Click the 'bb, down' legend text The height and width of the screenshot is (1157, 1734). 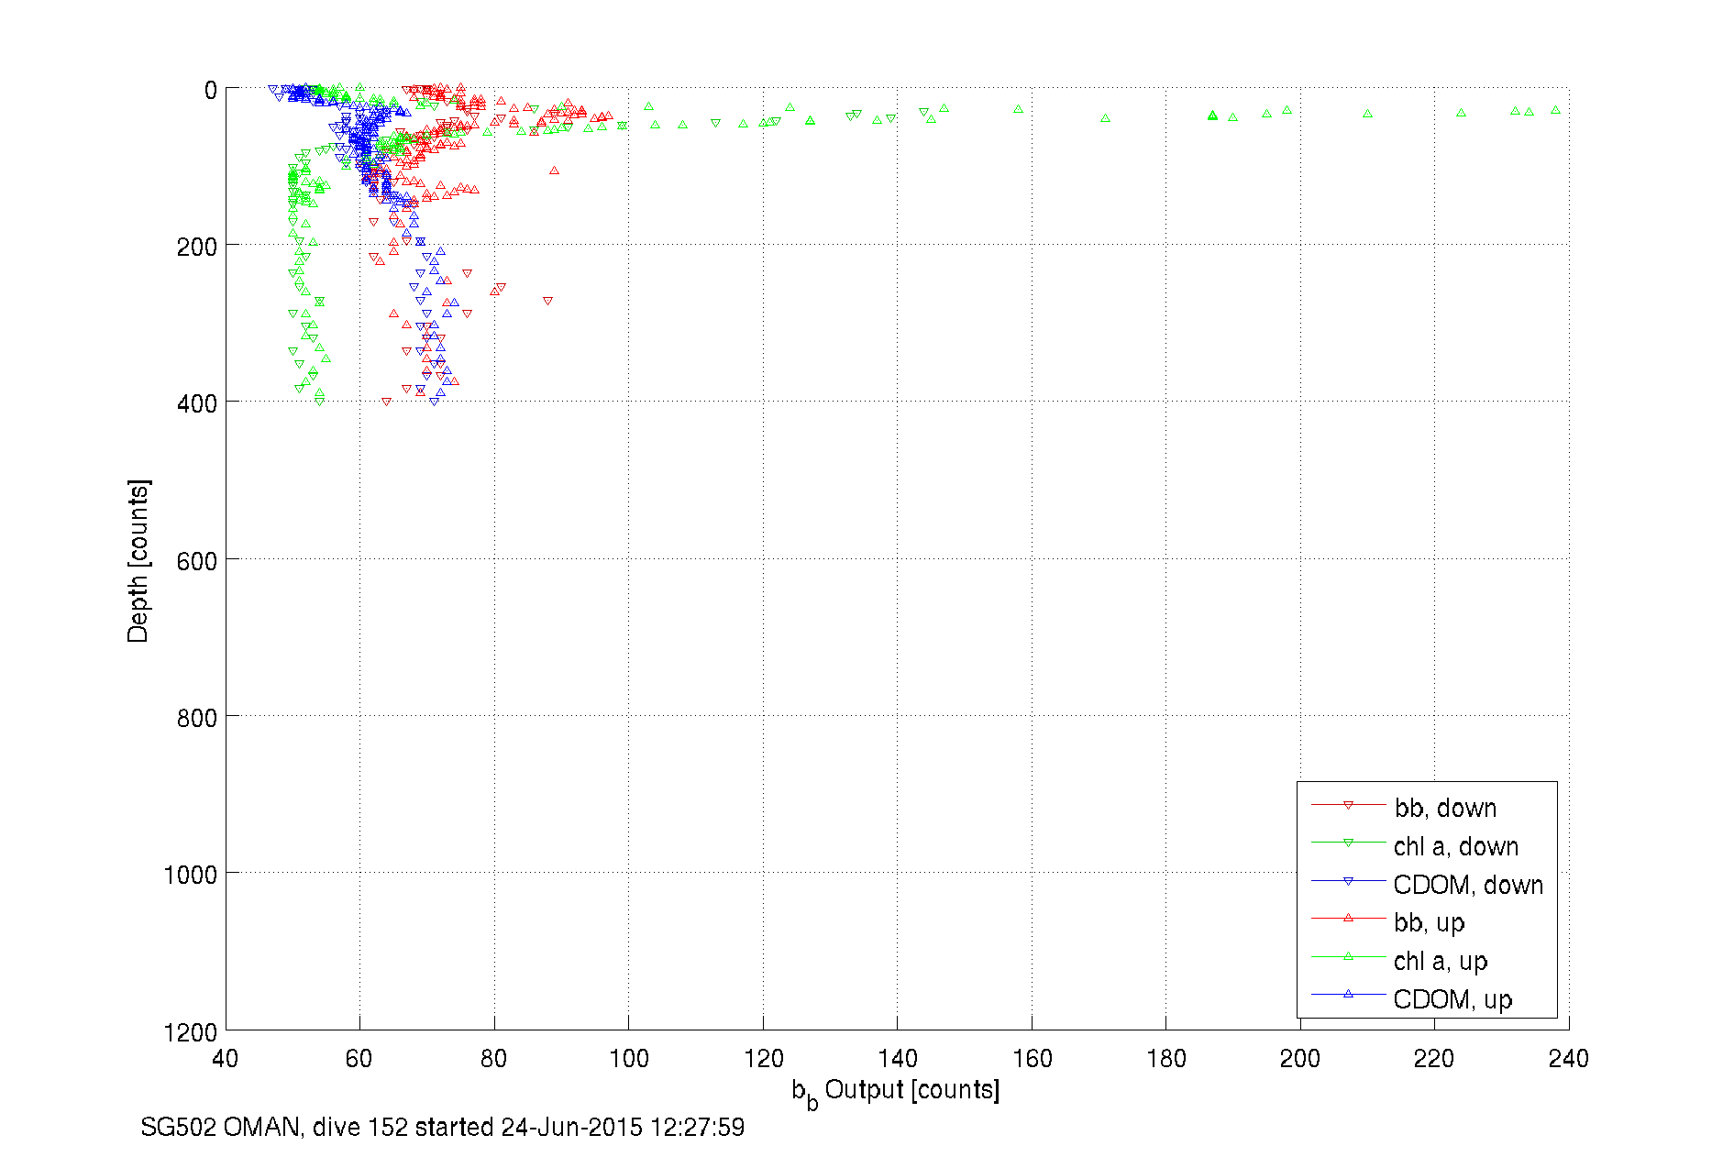click(1445, 808)
